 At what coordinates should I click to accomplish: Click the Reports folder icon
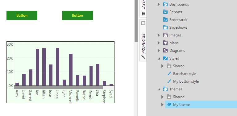coord(165,12)
